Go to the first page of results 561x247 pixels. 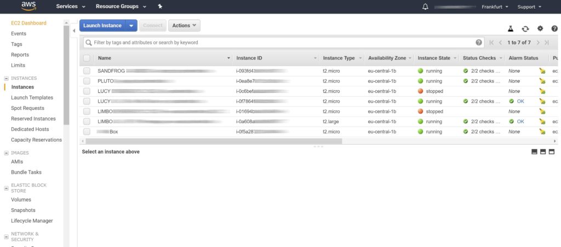tap(491, 43)
